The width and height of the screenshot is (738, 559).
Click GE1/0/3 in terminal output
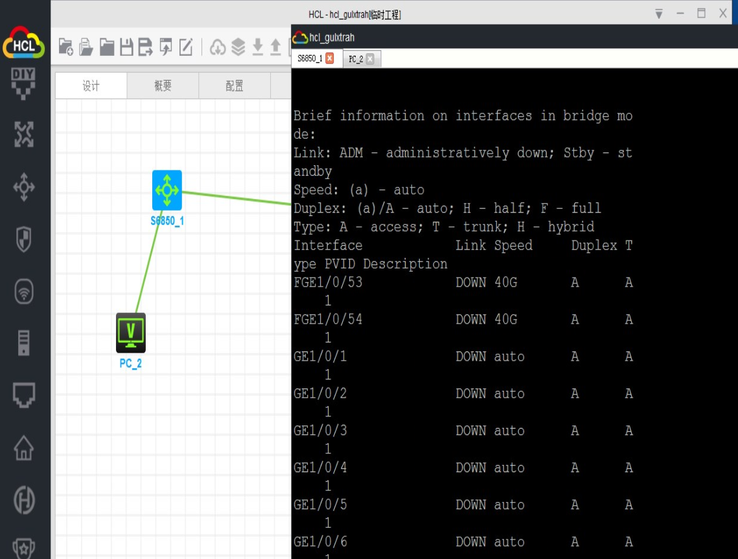(320, 431)
